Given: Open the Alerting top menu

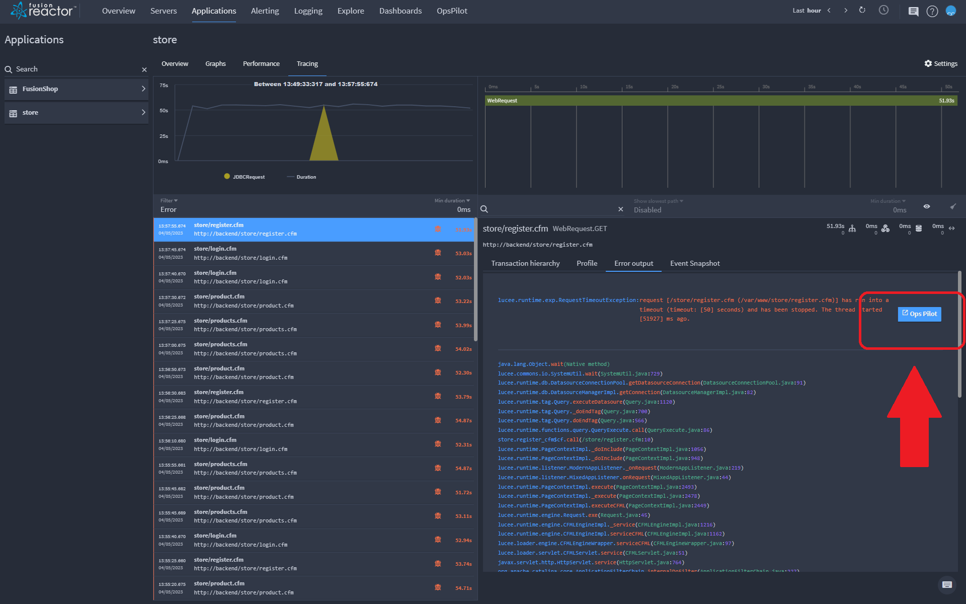Looking at the screenshot, I should point(265,11).
